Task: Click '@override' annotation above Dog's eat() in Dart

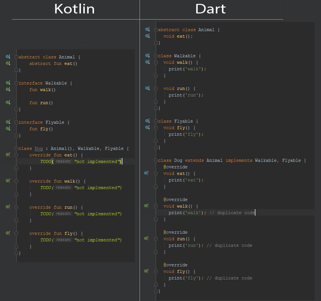Action: tap(175, 167)
